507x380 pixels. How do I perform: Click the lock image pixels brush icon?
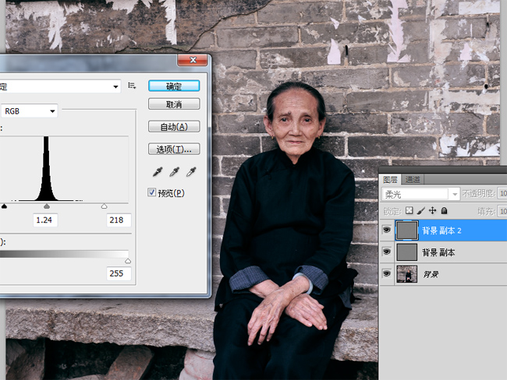421,210
